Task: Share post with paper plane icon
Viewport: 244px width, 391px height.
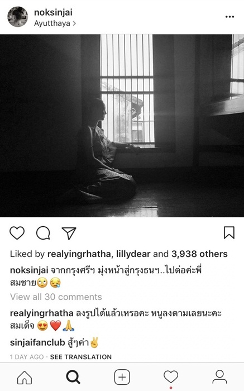Action: tap(69, 233)
